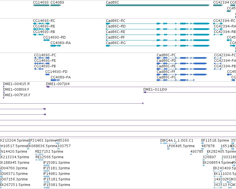This screenshot has width=236, height=189.
Task: Select EST label EK208654.5prime
Action: pyautogui.click(x=218, y=163)
